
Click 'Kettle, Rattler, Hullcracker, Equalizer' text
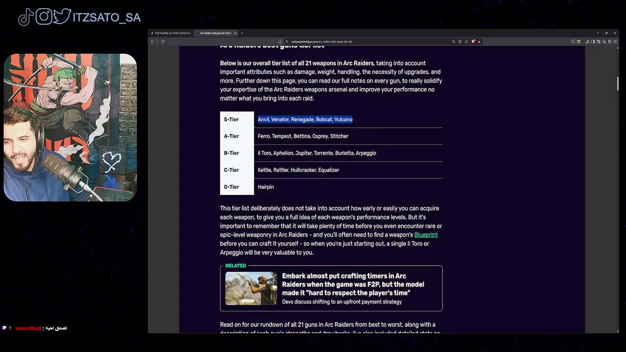click(298, 170)
